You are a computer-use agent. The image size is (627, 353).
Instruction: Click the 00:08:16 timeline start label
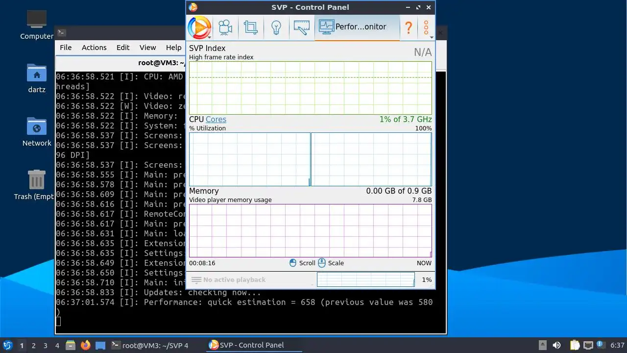[202, 263]
